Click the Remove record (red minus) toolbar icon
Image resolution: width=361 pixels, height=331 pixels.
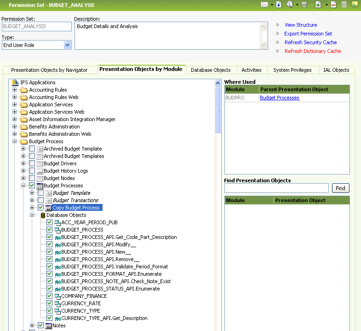(333, 5)
